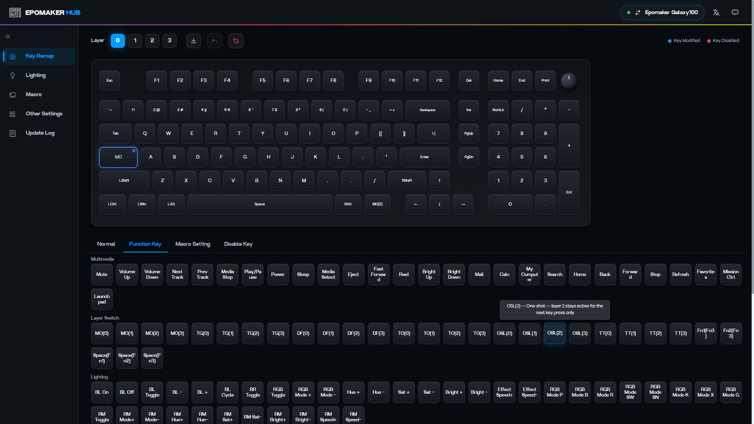The height and width of the screenshot is (424, 754).
Task: Switch to the Macro Setting tab
Action: (193, 244)
